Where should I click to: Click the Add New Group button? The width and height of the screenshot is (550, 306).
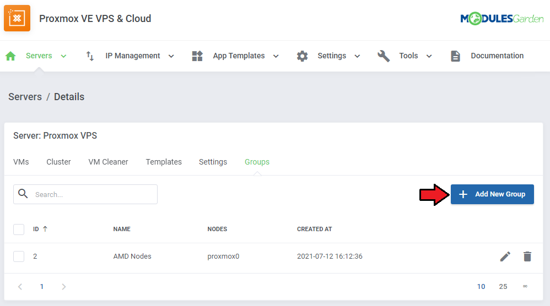click(x=492, y=194)
